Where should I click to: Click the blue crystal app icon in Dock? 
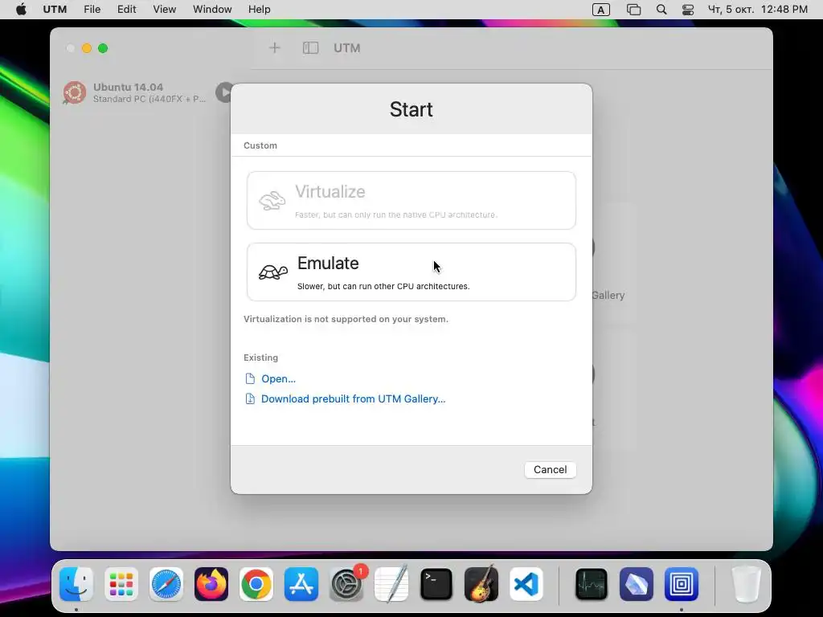tap(637, 584)
